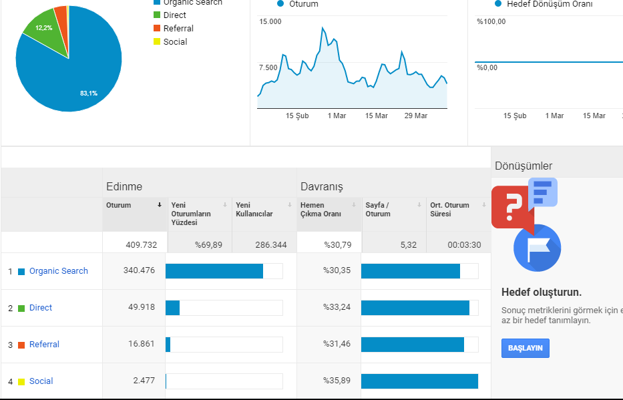
Task: Open the Referral channel link
Action: click(44, 345)
